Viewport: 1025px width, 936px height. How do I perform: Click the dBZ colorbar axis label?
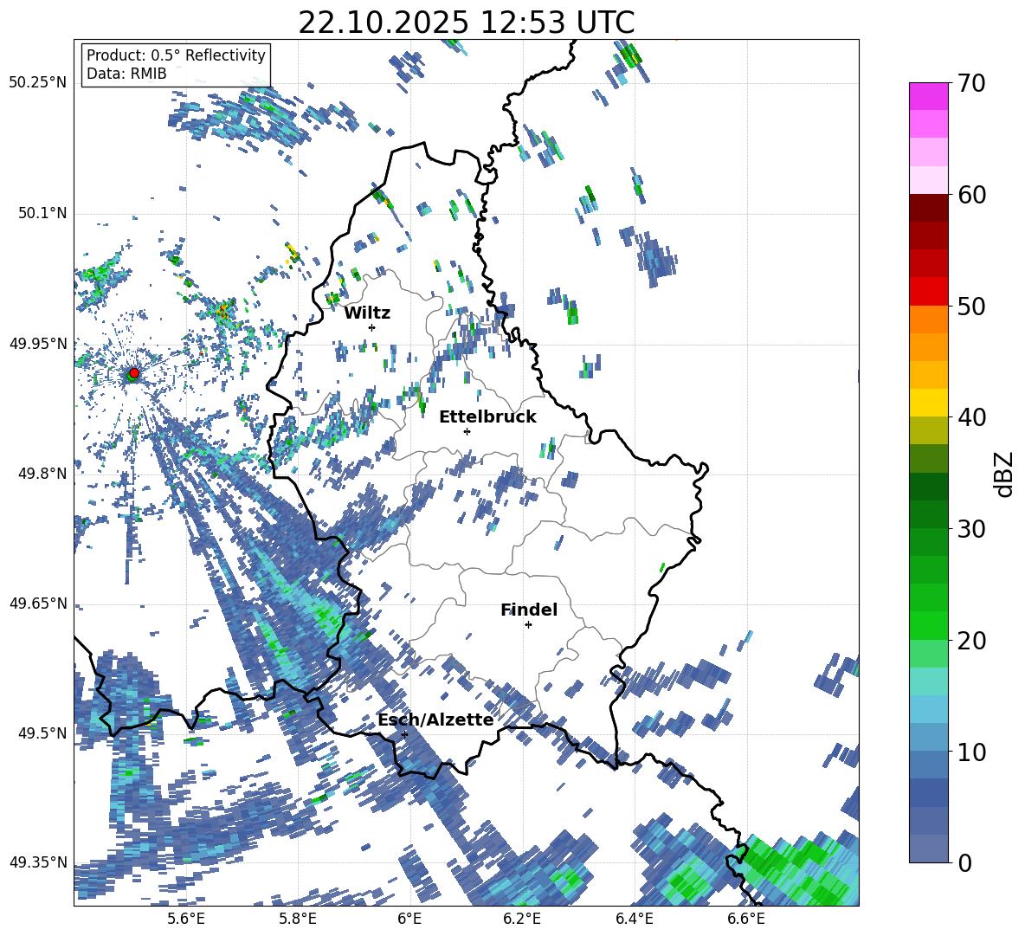point(1005,474)
